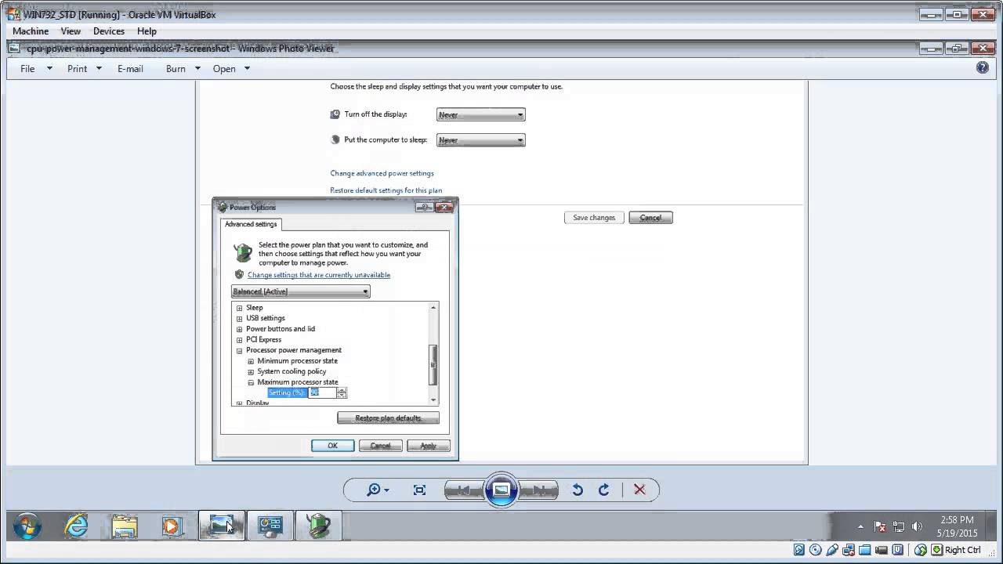Go to the previous photo
Image resolution: width=1003 pixels, height=564 pixels.
[x=465, y=490]
